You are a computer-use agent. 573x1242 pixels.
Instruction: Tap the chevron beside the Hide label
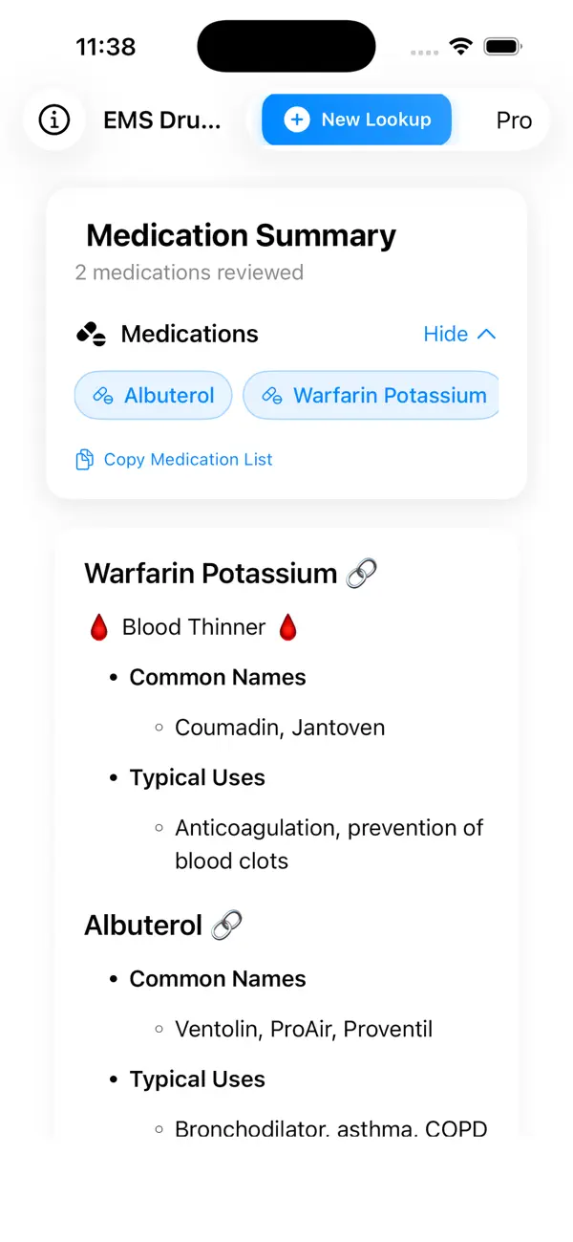coord(487,334)
